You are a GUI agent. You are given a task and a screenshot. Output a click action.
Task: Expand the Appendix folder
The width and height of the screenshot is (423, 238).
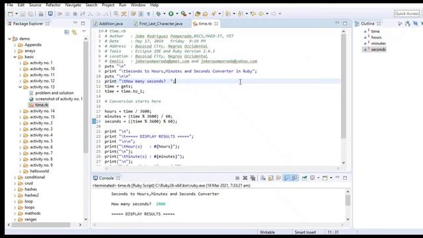15,45
